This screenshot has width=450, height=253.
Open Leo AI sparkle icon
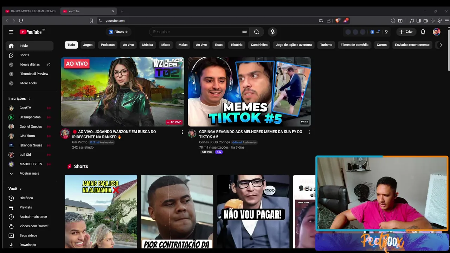[x=432, y=21]
